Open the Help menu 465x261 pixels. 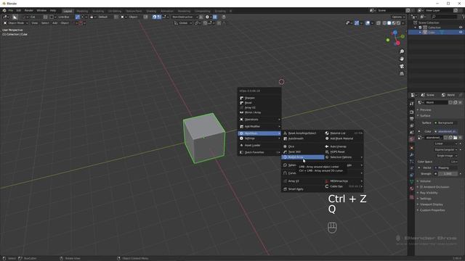[x=53, y=11]
